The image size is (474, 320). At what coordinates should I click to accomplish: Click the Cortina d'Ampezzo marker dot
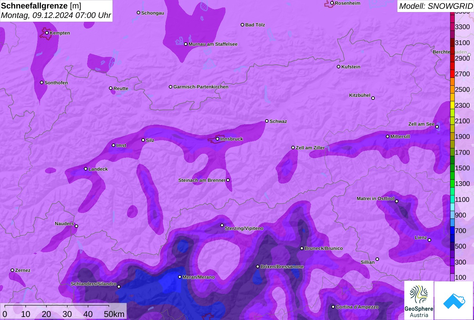pyautogui.click(x=333, y=307)
